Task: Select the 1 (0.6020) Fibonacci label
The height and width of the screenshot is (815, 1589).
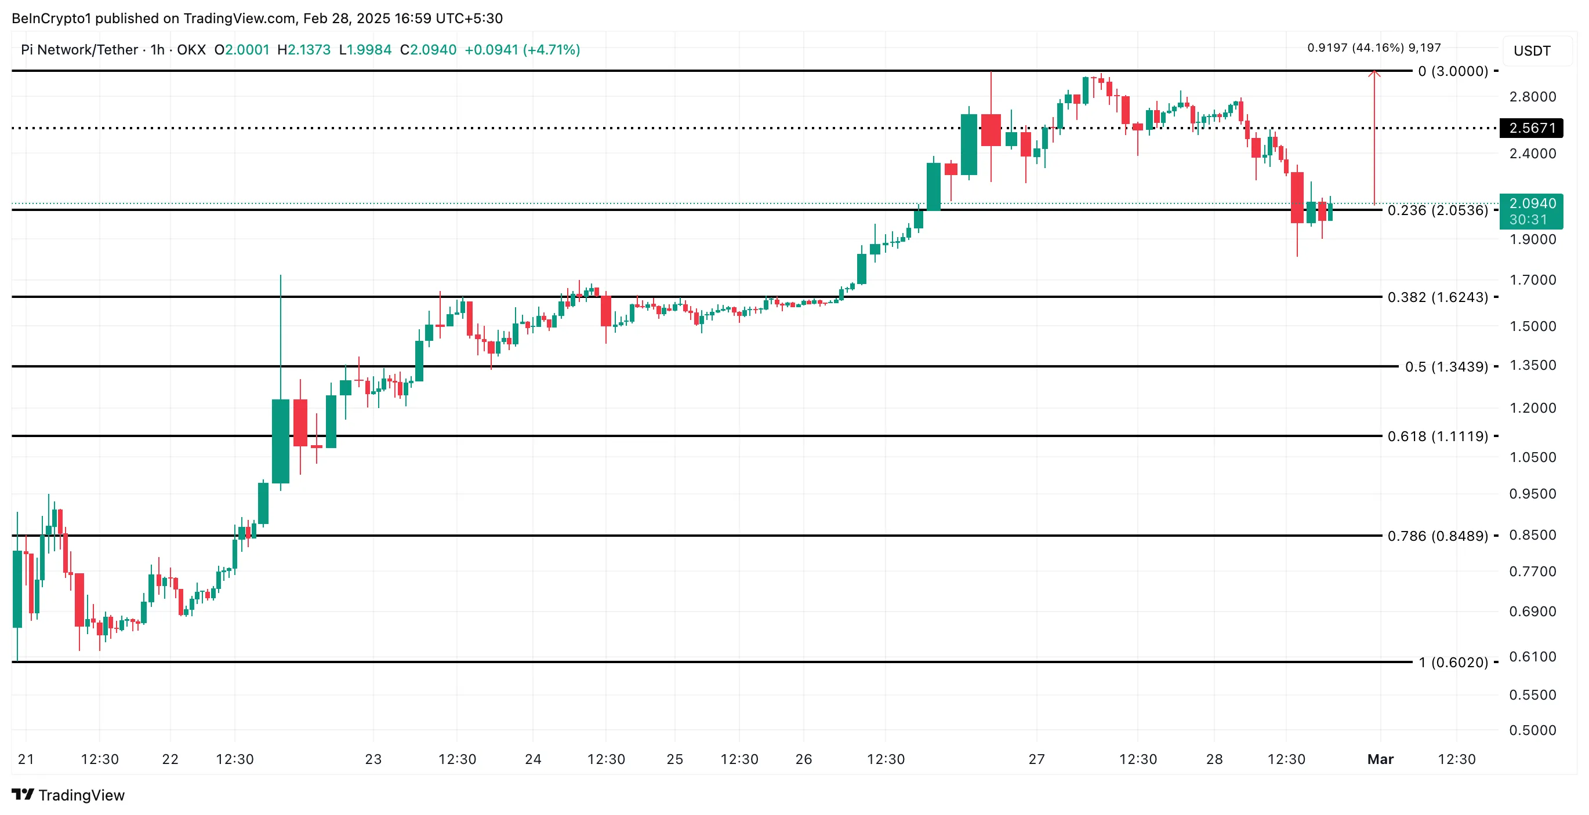Action: tap(1453, 662)
